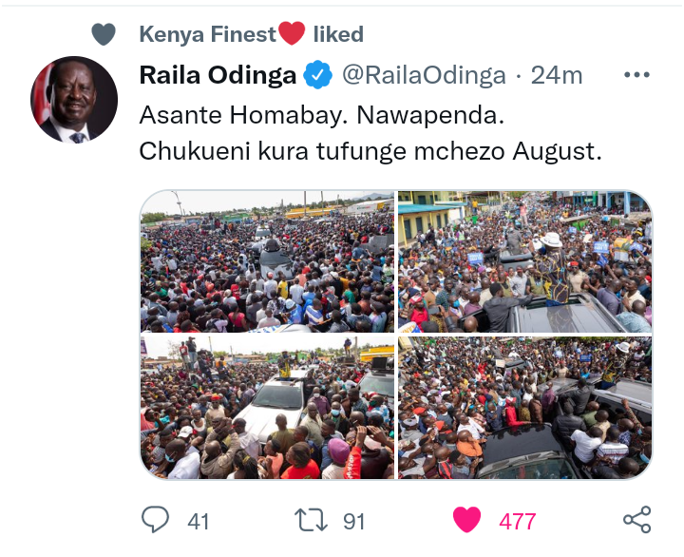Image resolution: width=684 pixels, height=557 pixels.
Task: Open Raila Odinga's profile picture
Action: pyautogui.click(x=74, y=100)
